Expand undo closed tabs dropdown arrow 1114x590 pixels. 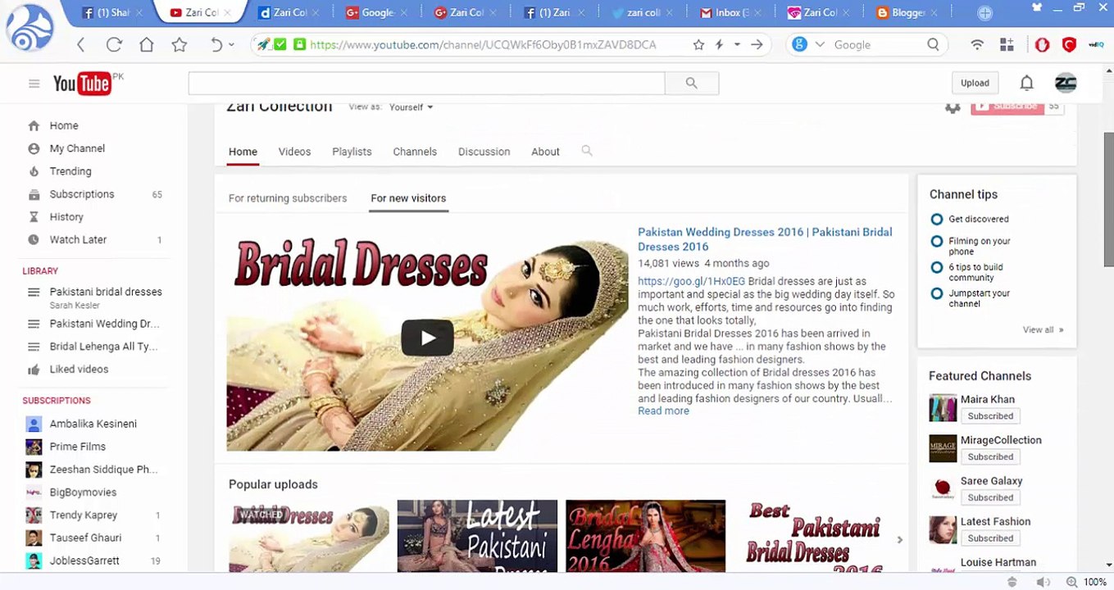pos(231,45)
